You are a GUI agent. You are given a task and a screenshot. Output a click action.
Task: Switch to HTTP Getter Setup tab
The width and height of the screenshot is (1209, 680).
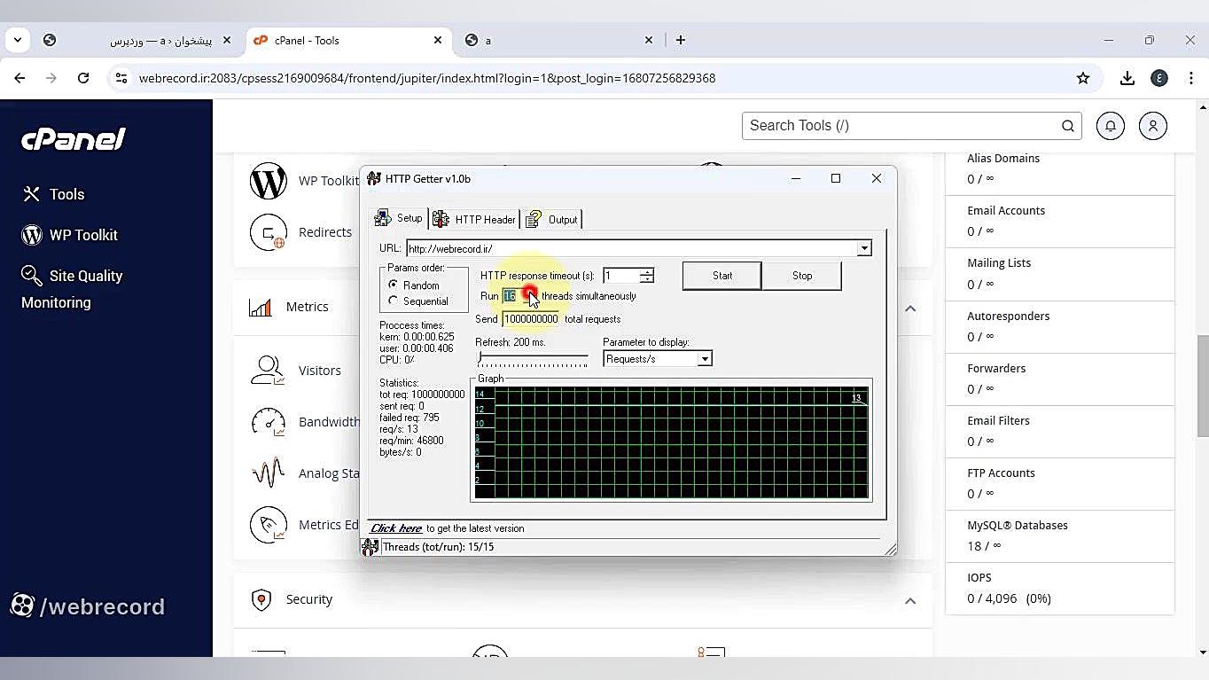pyautogui.click(x=399, y=218)
